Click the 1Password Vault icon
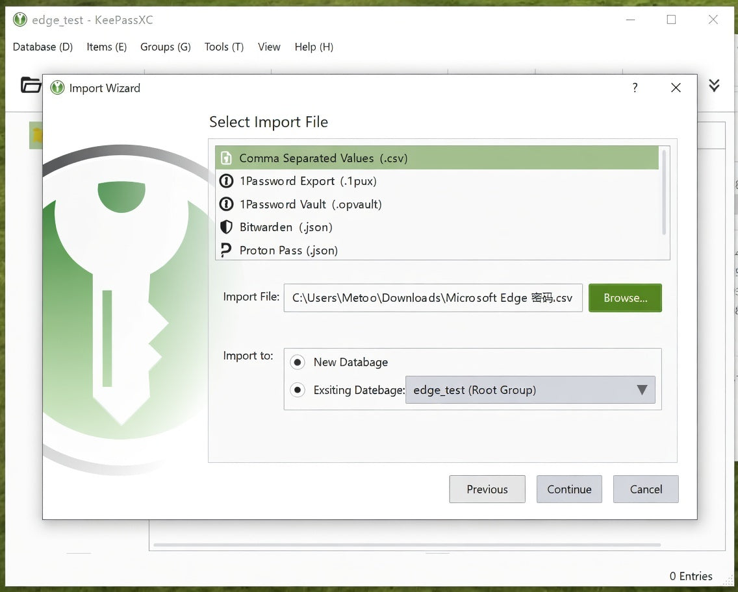The image size is (738, 592). 226,204
